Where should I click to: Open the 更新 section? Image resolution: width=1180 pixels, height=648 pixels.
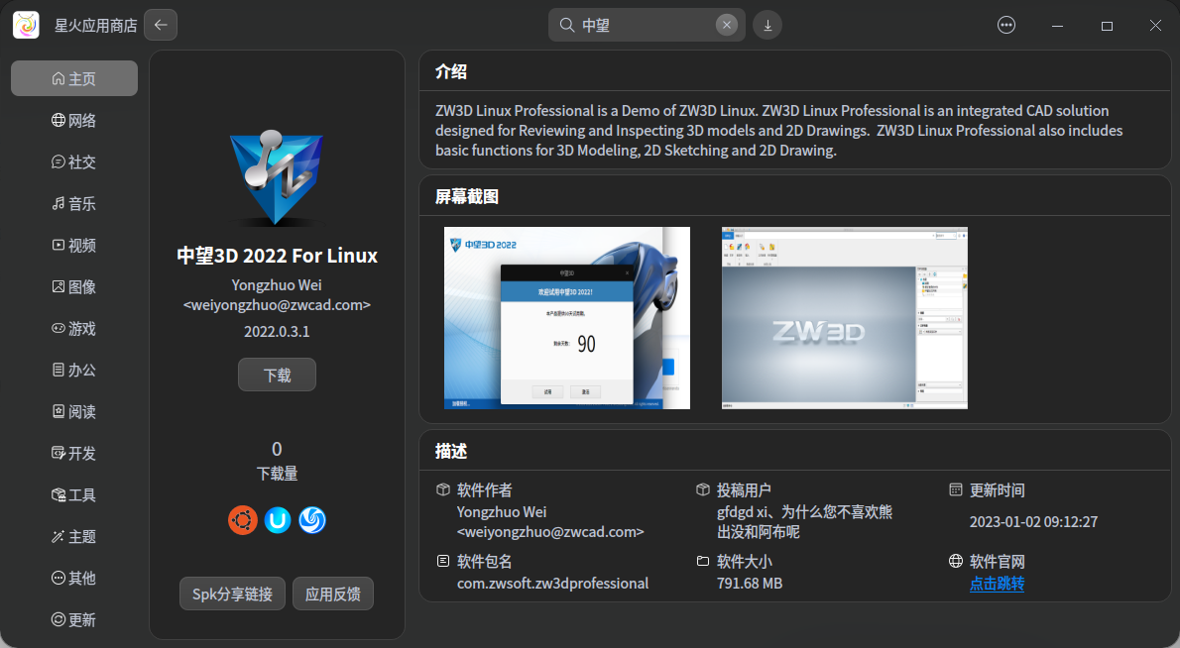73,619
